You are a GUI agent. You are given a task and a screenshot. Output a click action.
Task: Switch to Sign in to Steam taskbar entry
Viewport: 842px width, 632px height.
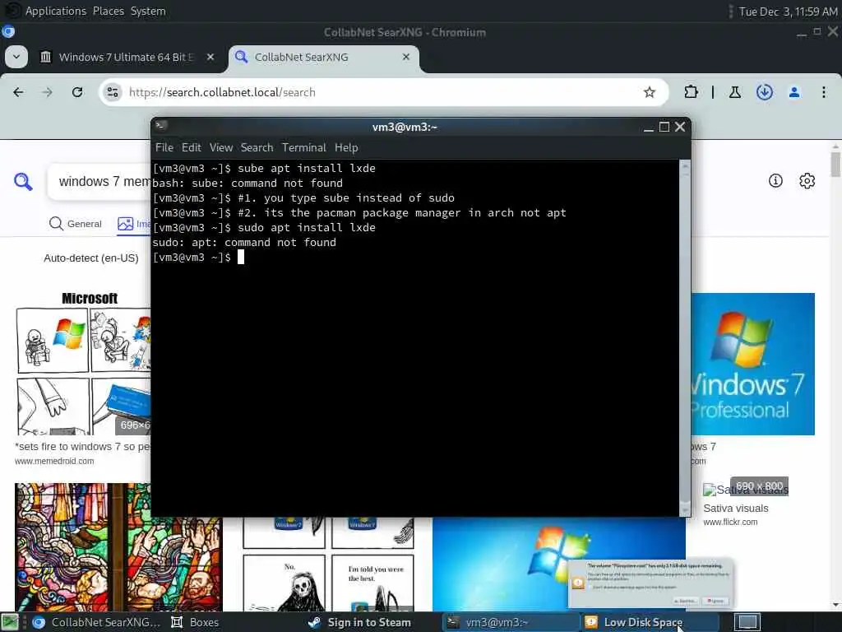click(361, 622)
